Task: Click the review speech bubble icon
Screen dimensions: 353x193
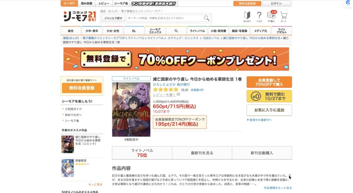Action: tap(178, 95)
